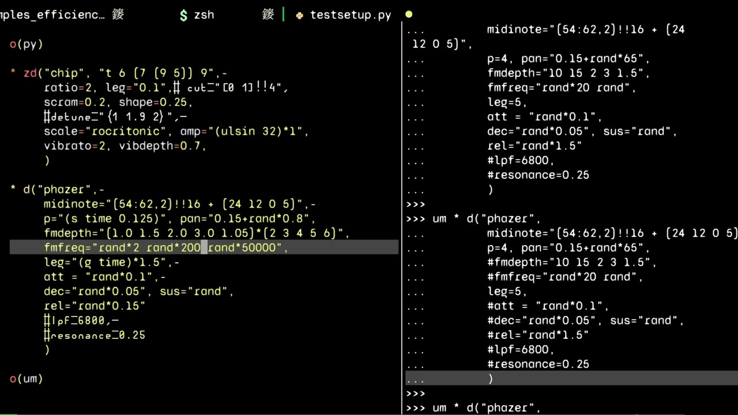Click the bottom-most um * d("phazer" prompt line
This screenshot has width=738, height=415.
click(473, 408)
